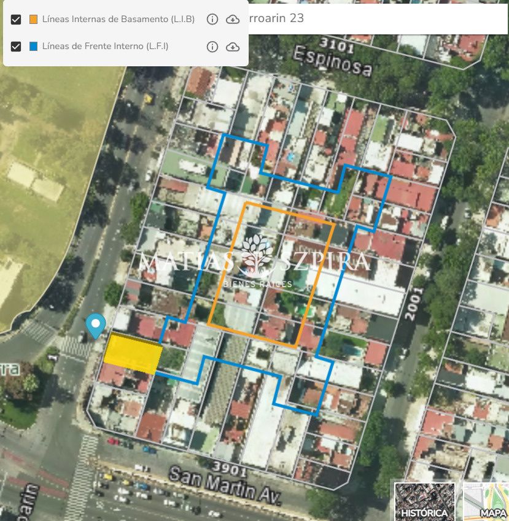Image resolution: width=509 pixels, height=521 pixels.
Task: Download the Líneas de Frente Interno layer
Action: [x=233, y=47]
